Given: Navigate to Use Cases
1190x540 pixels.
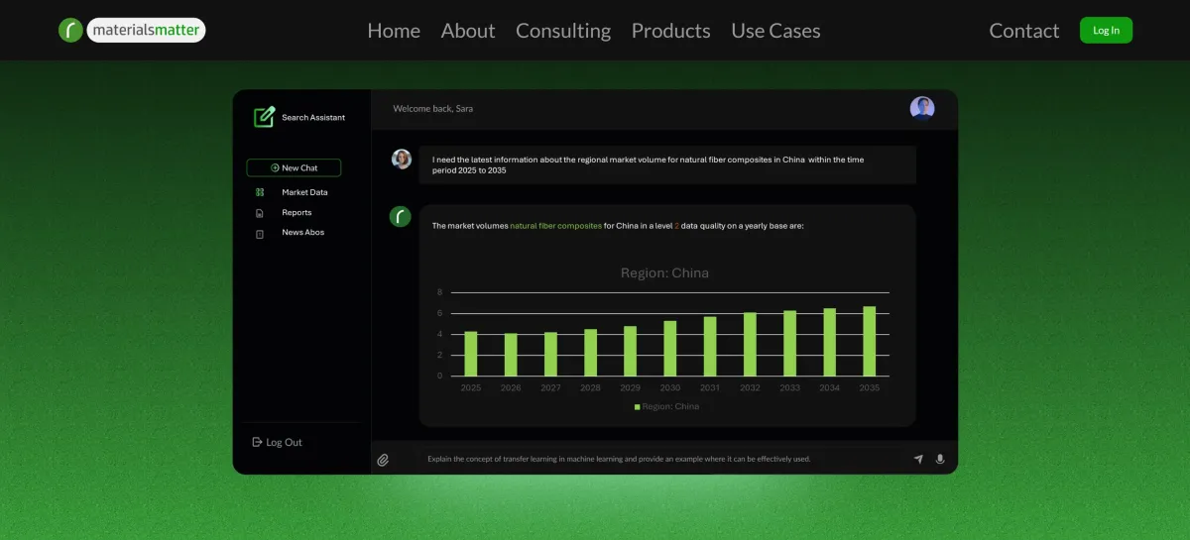Looking at the screenshot, I should click(775, 31).
